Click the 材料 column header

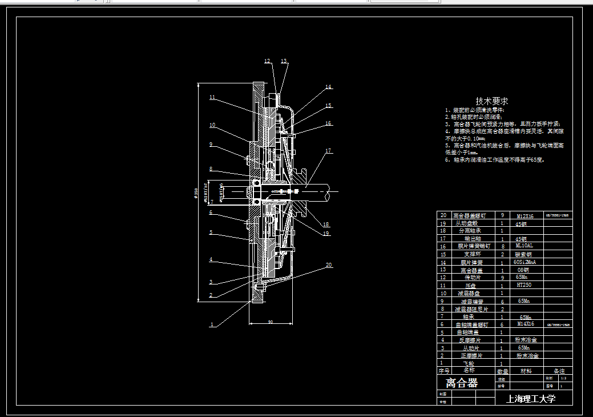[526, 371]
